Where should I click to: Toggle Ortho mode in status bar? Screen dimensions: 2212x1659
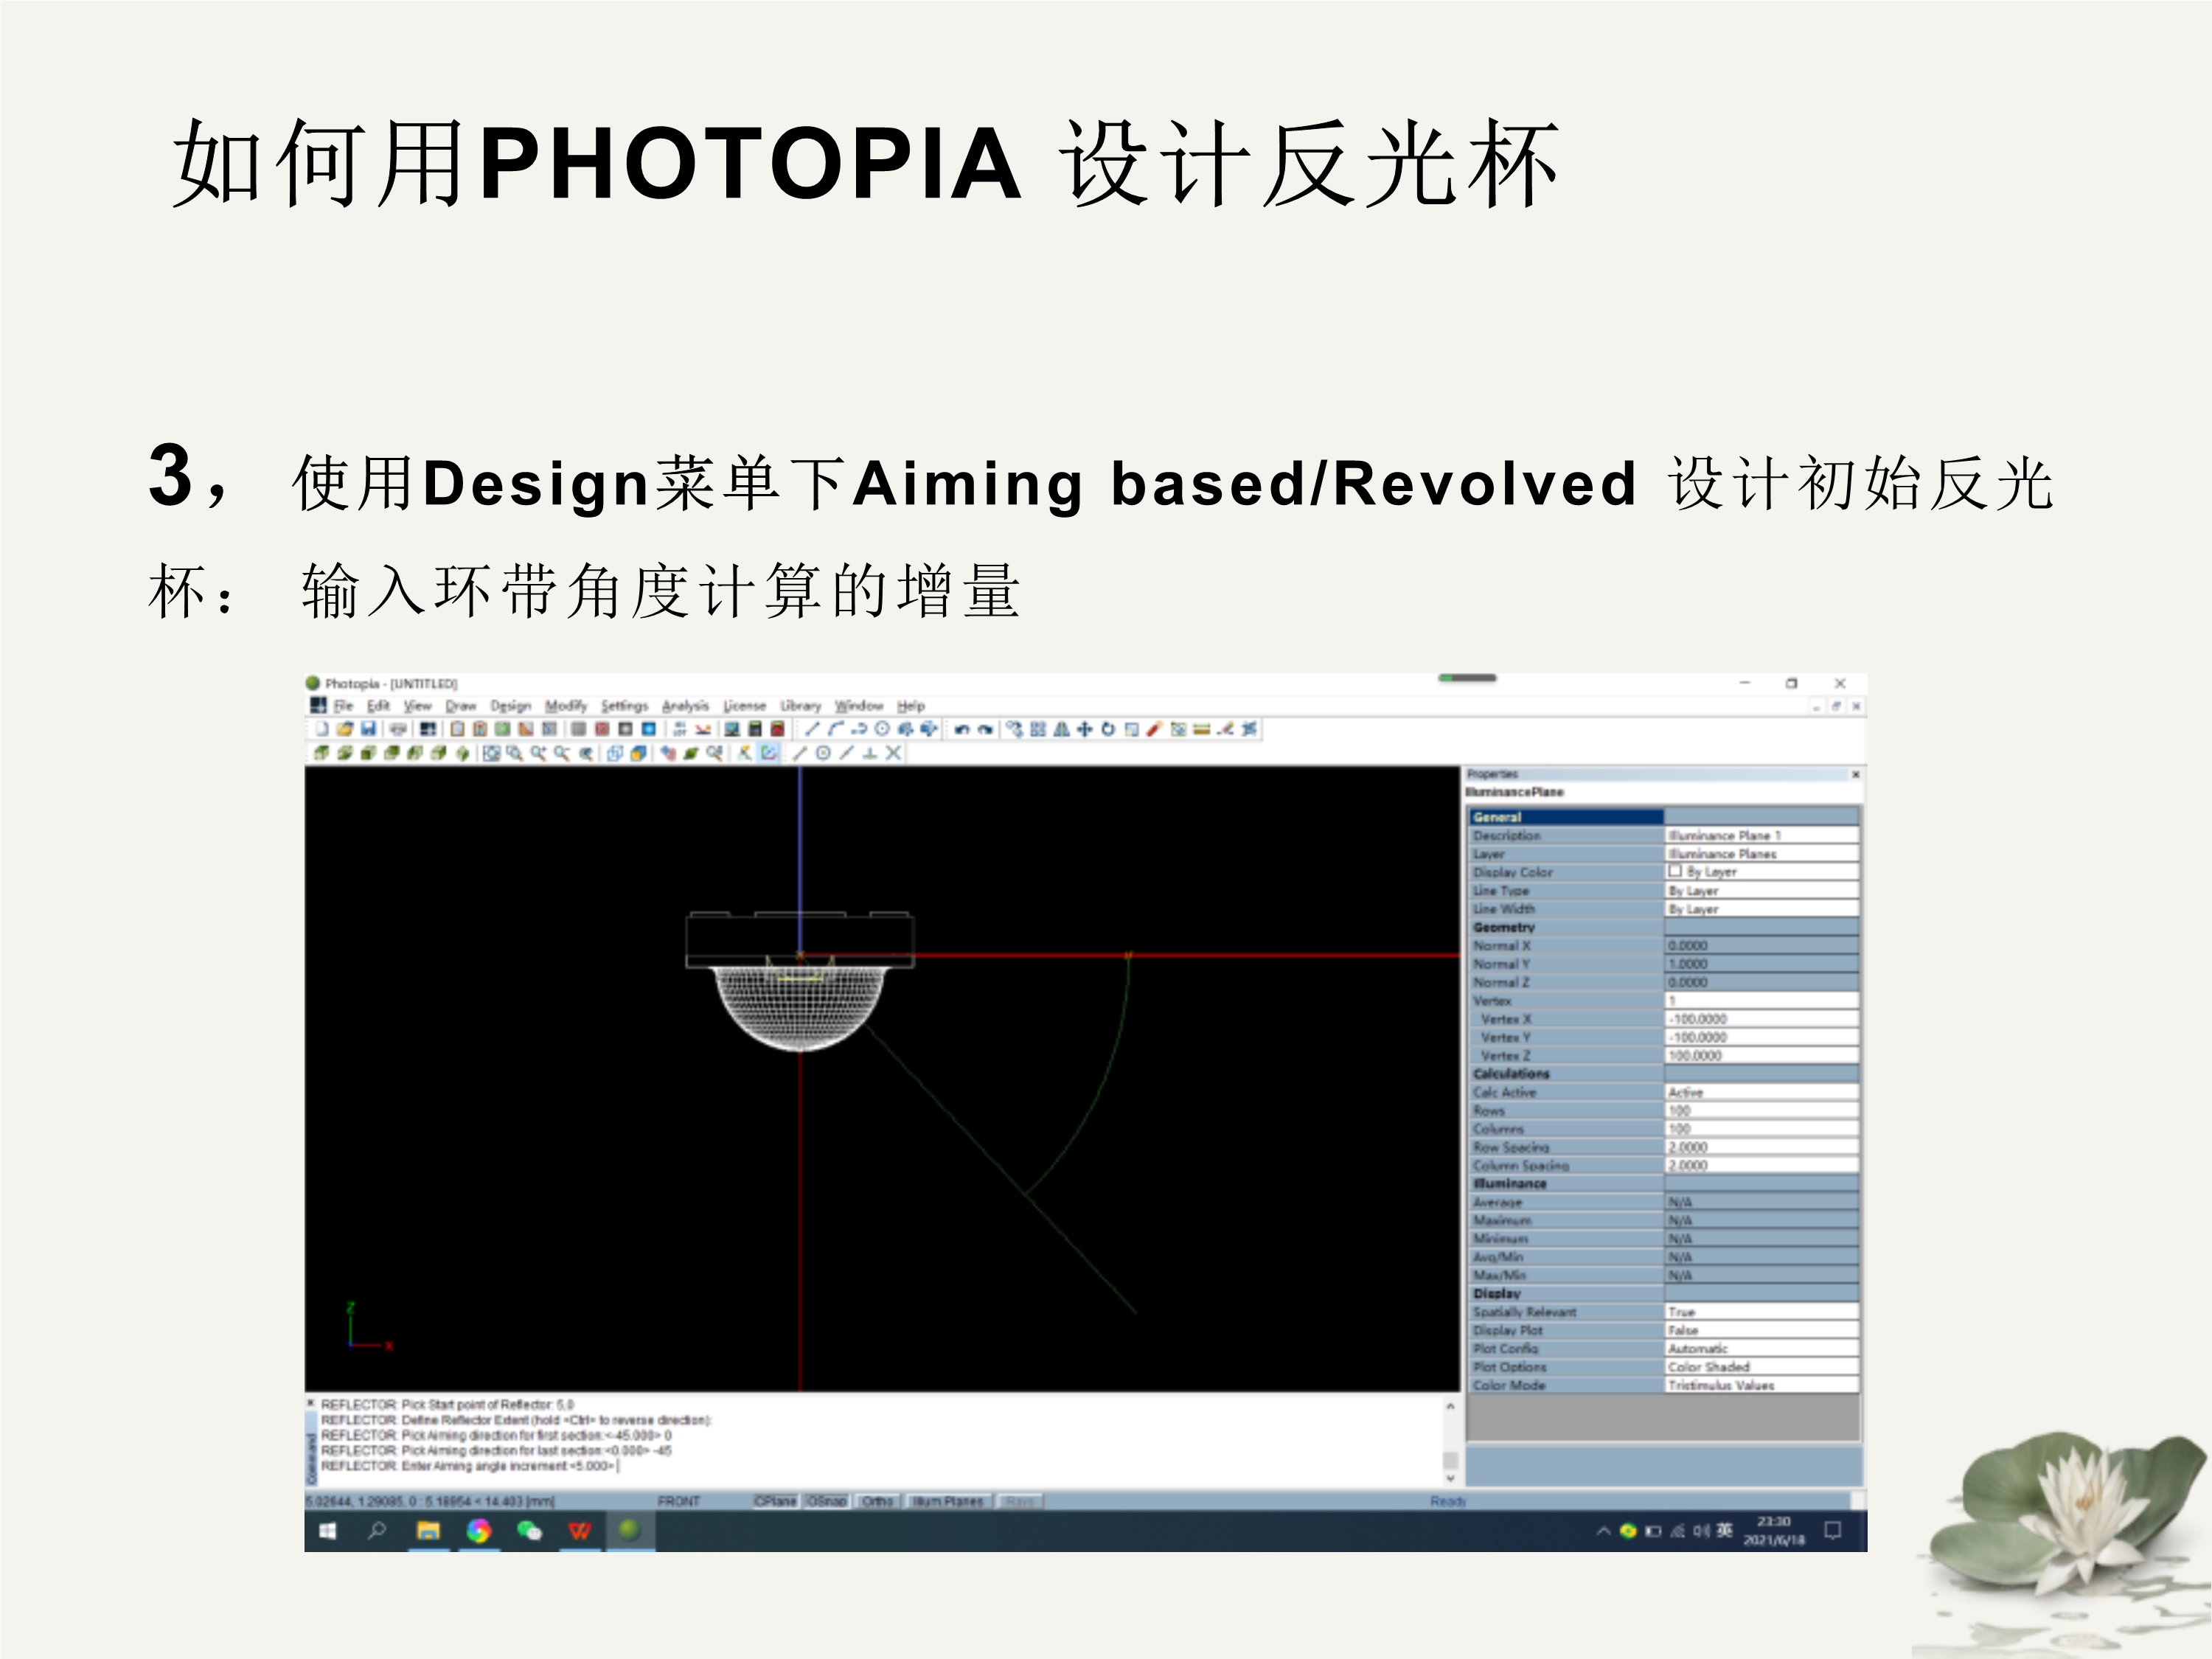(877, 1501)
